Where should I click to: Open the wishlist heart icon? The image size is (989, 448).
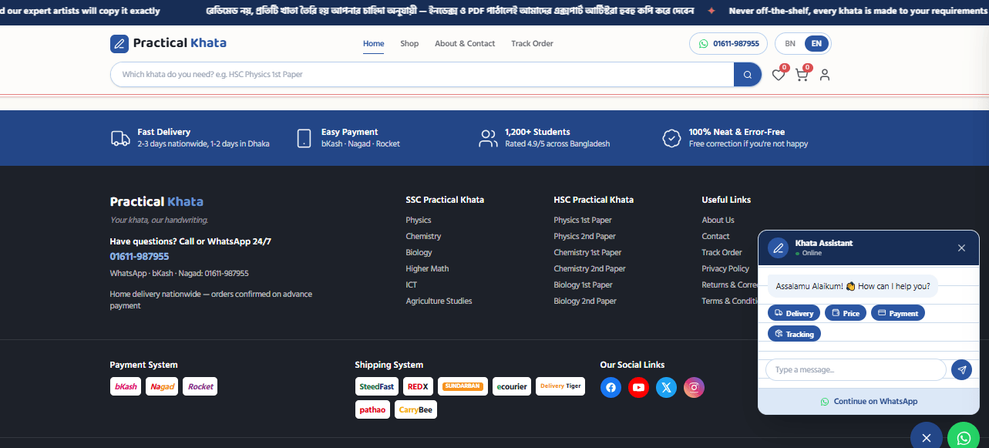click(x=779, y=75)
